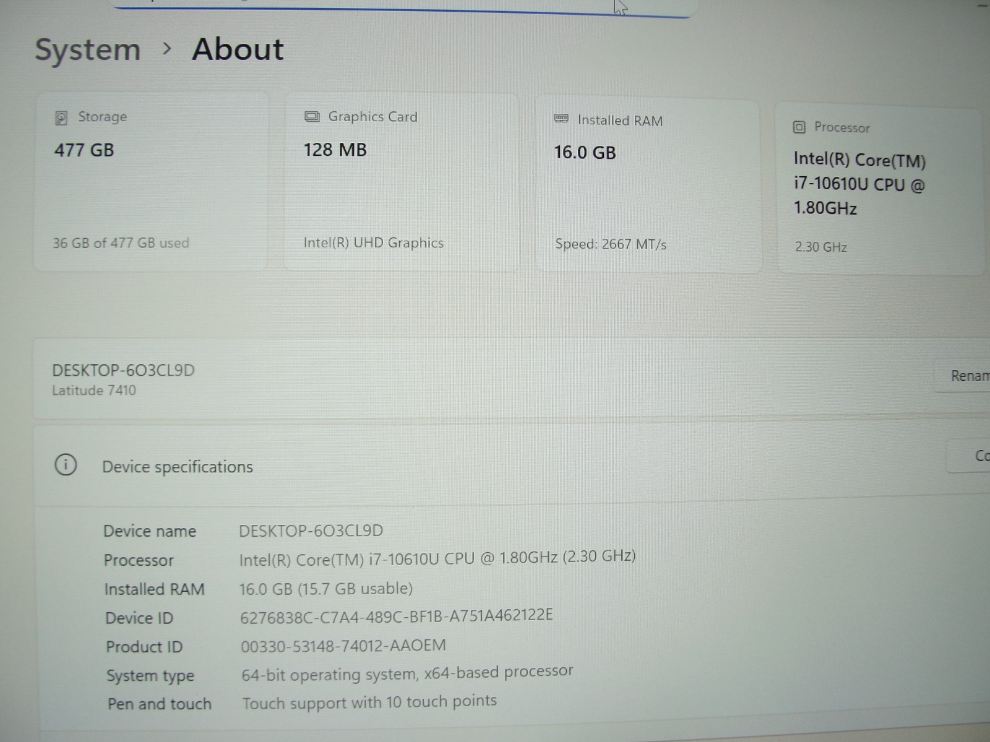Click the Processor chip icon

click(799, 127)
